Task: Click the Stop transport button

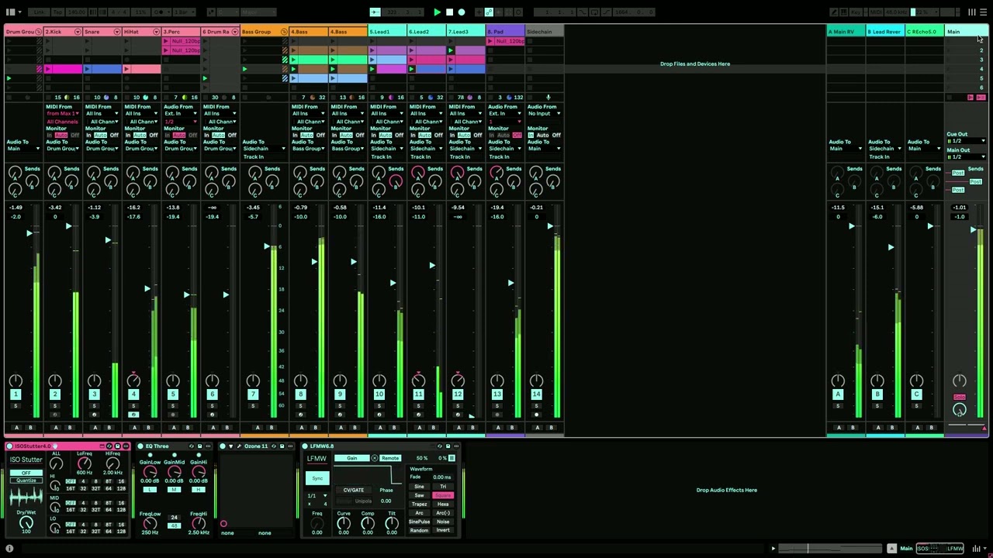Action: pos(449,12)
